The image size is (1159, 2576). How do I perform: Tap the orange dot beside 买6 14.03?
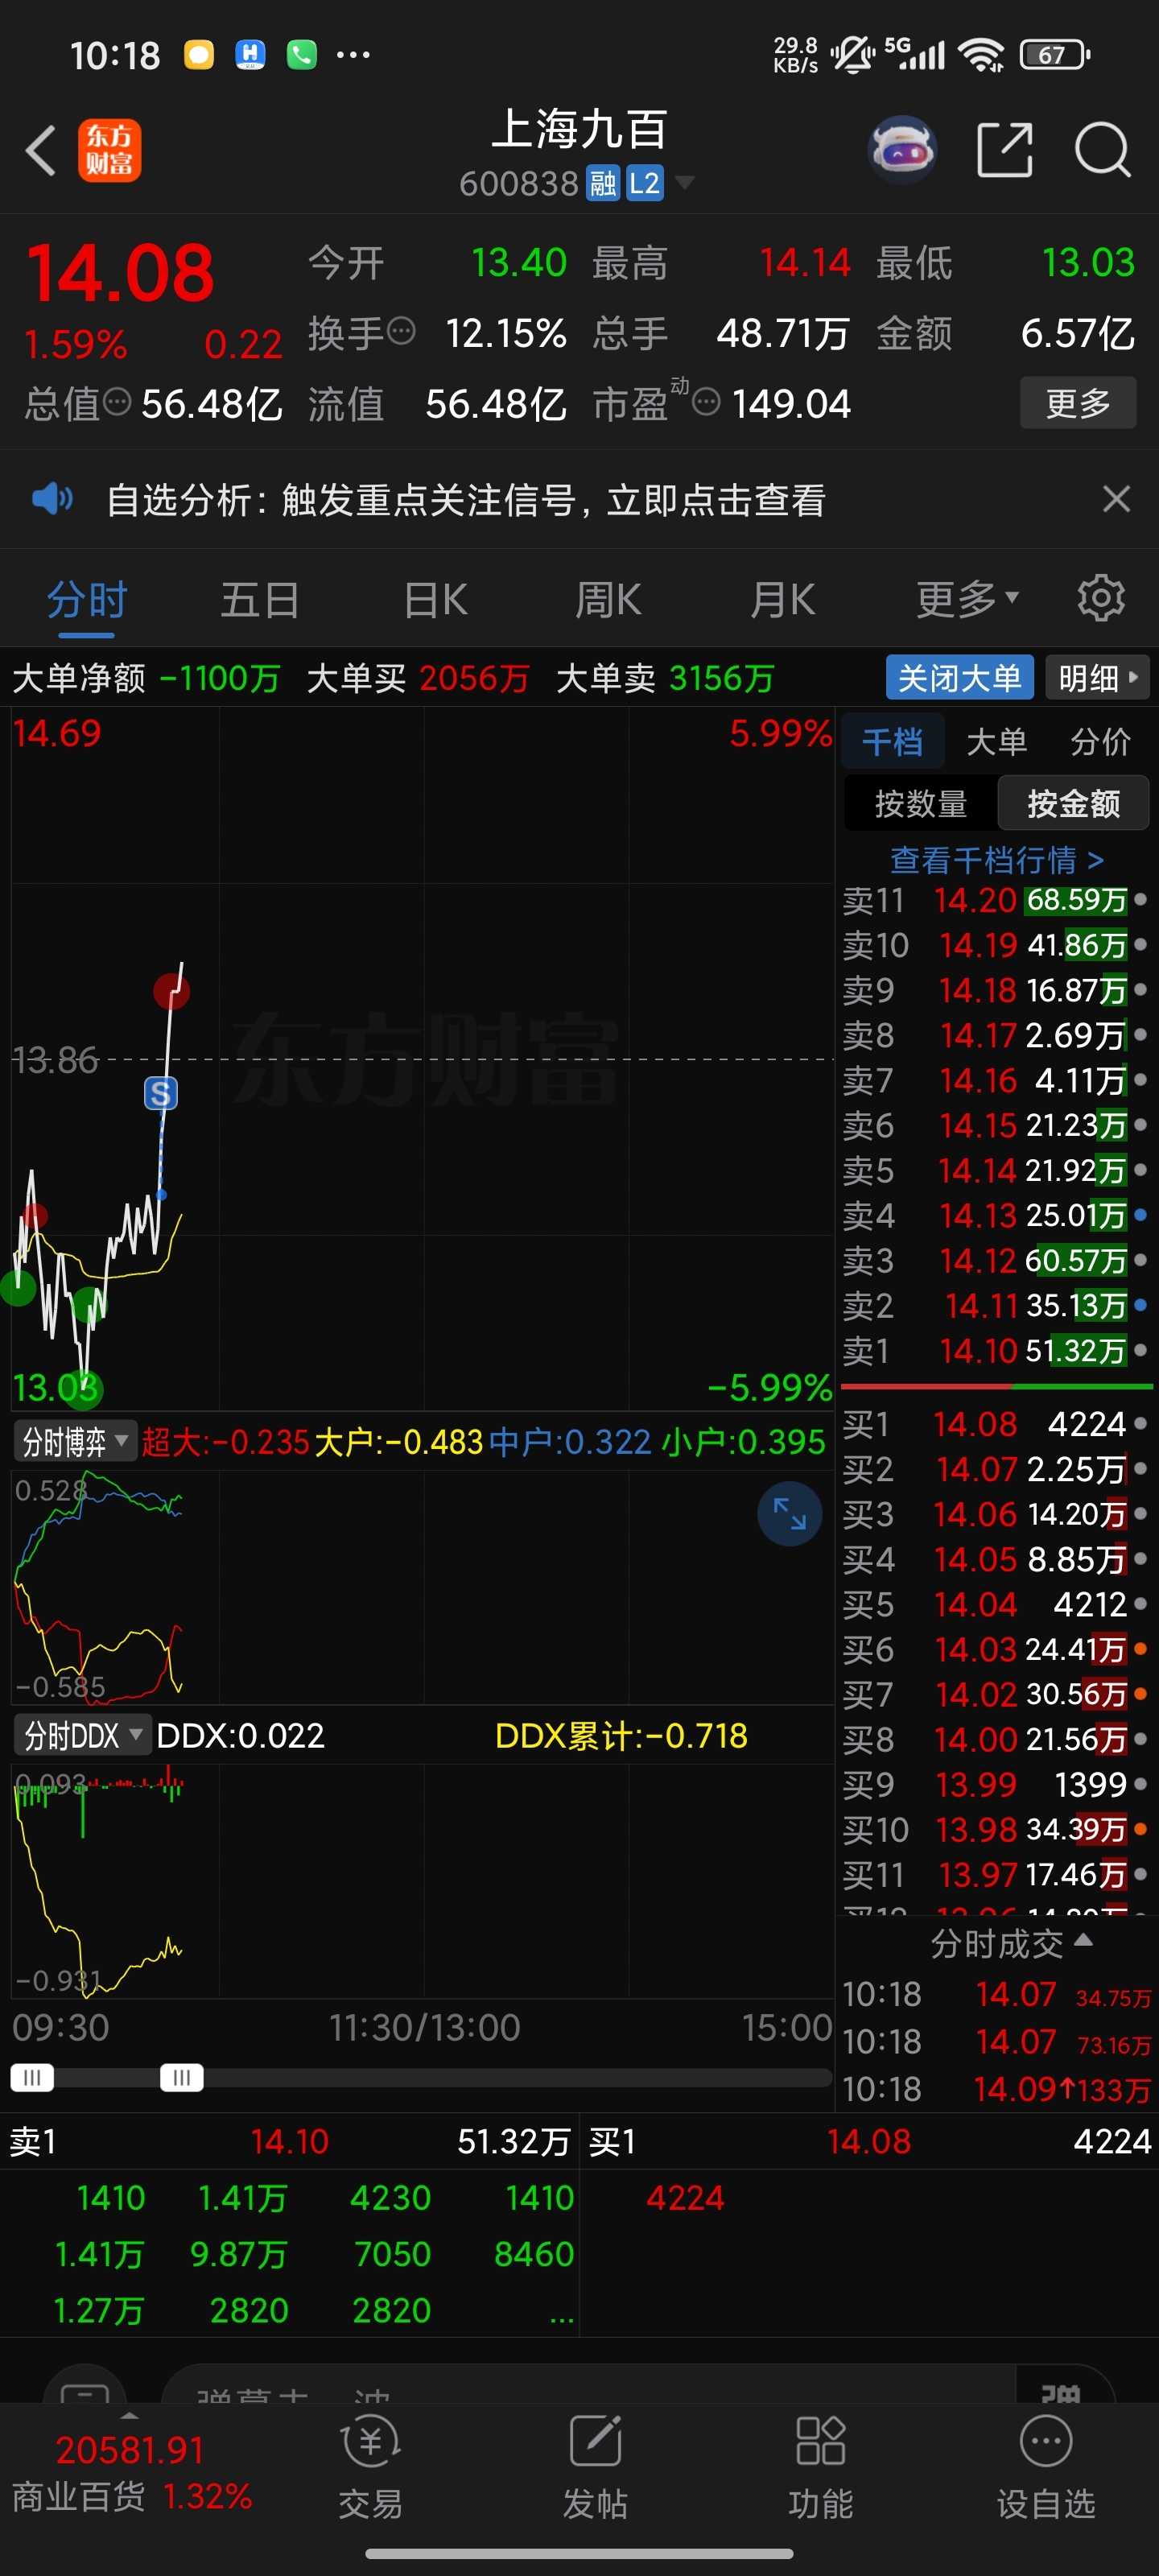click(x=1140, y=1649)
